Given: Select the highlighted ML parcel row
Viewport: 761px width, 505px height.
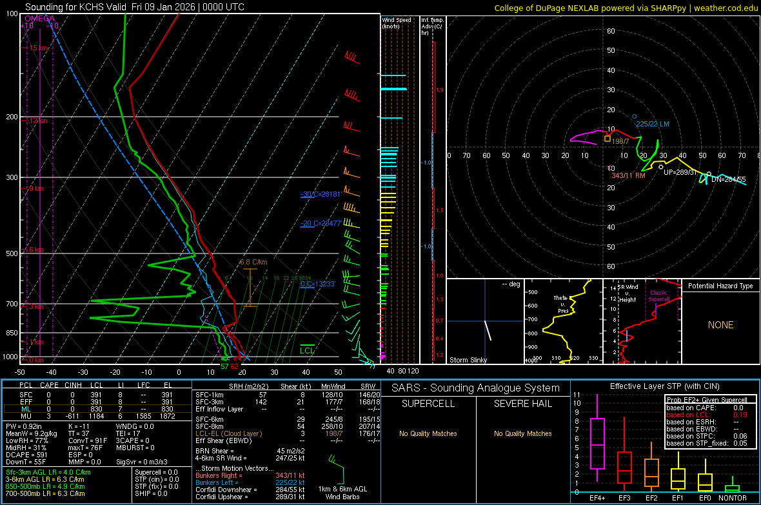Looking at the screenshot, I should (97, 409).
